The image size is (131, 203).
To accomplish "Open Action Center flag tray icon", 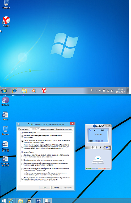I will coord(100,91).
